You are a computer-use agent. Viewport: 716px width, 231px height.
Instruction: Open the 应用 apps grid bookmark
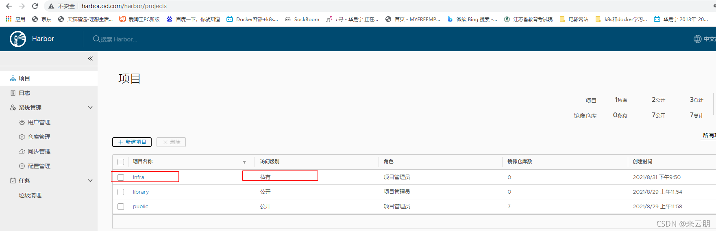tap(15, 19)
